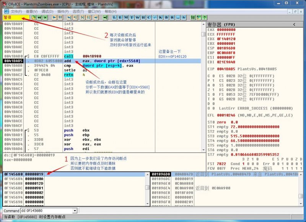
Task: Open Run trace with ellipsis button
Action: 178,18
